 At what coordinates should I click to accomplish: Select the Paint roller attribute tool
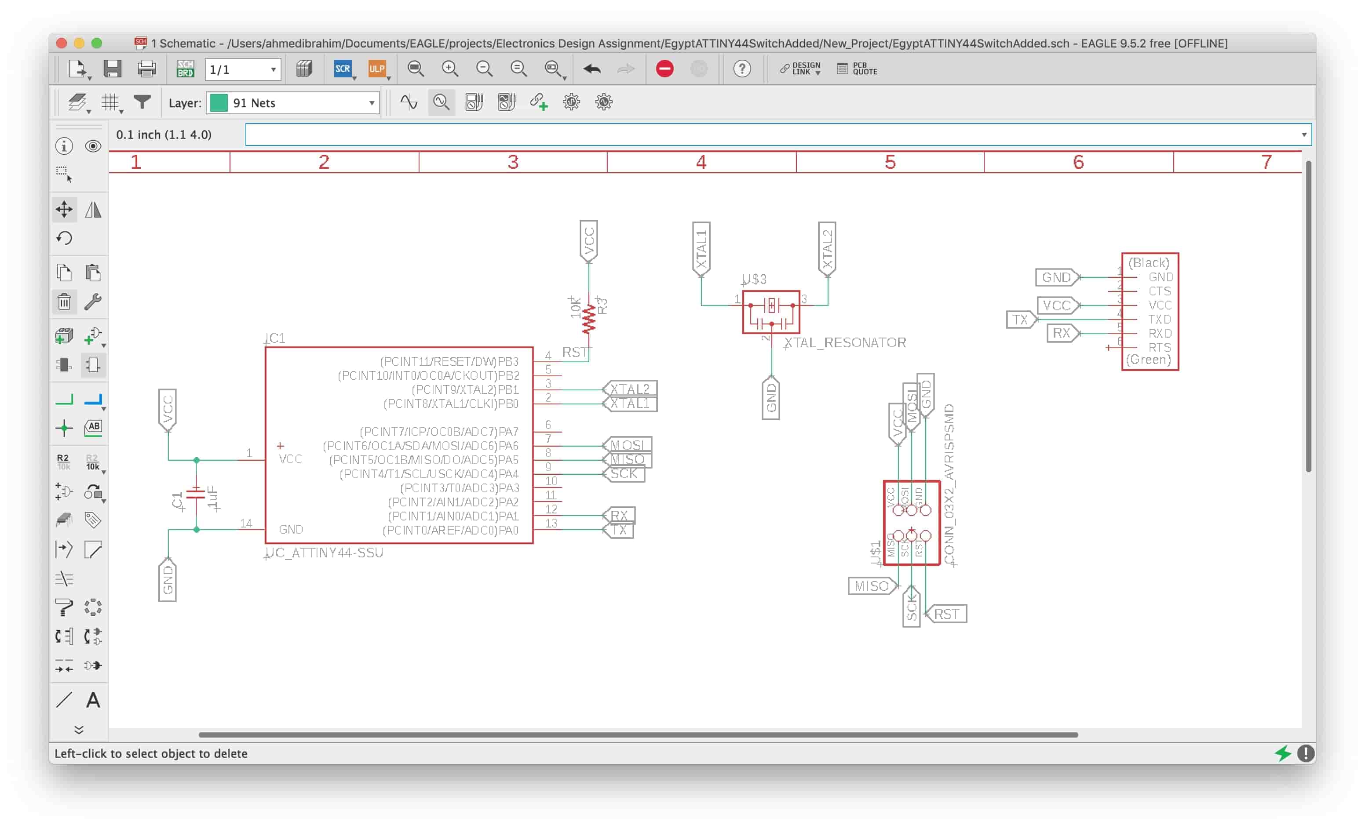64,607
